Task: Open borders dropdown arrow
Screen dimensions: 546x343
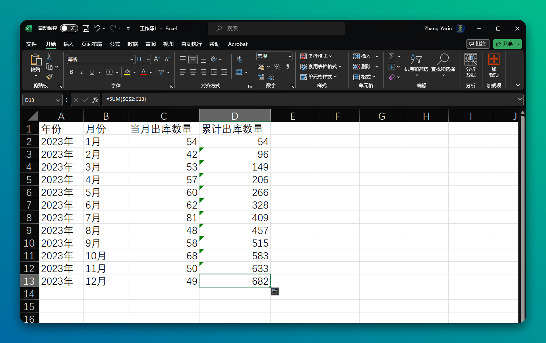Action: 118,72
